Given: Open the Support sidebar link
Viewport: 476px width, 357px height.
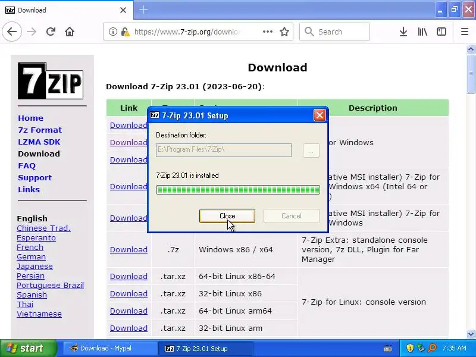Looking at the screenshot, I should coord(35,177).
